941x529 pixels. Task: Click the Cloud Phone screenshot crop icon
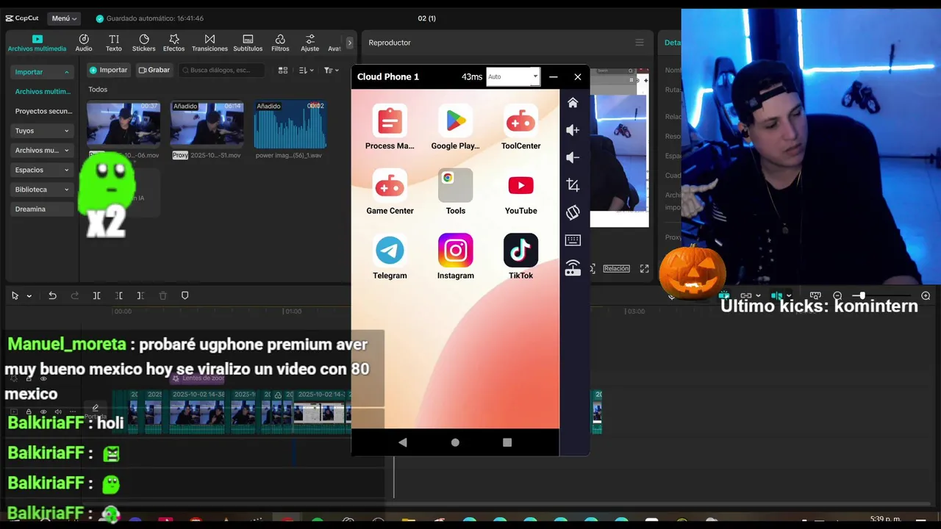point(573,185)
